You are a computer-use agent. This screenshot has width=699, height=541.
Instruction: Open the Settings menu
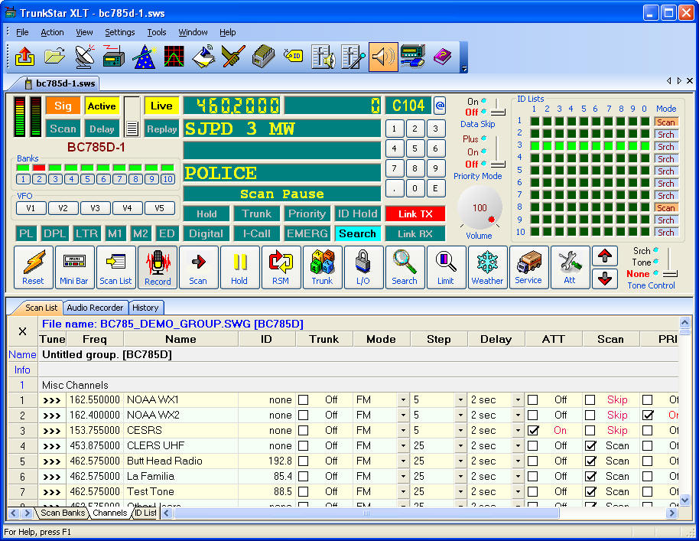[x=119, y=32]
